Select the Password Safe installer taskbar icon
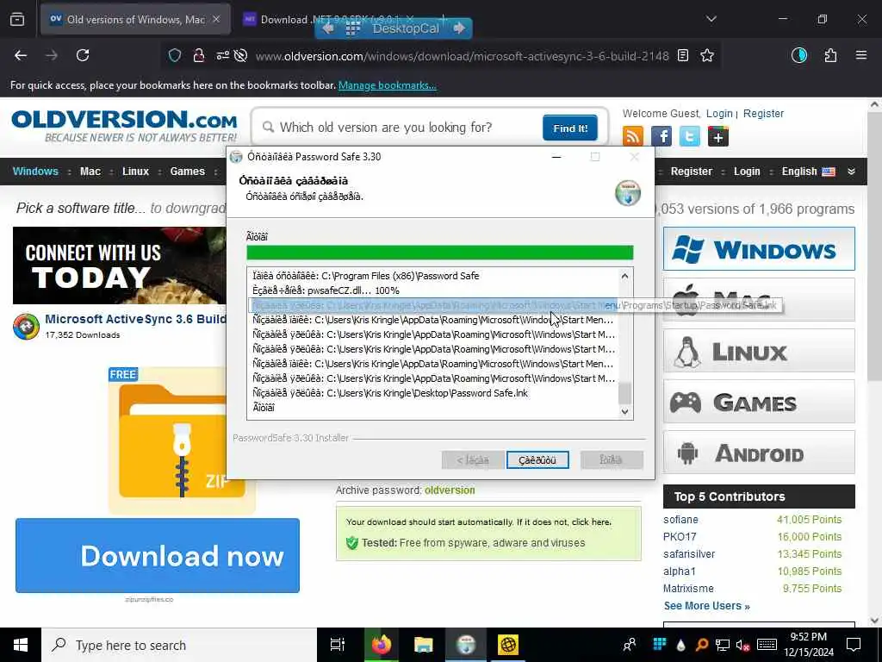Screen dimensions: 882x662 point(466,645)
